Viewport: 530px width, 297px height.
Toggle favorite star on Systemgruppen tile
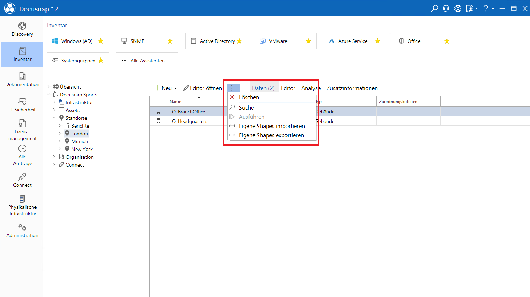101,61
